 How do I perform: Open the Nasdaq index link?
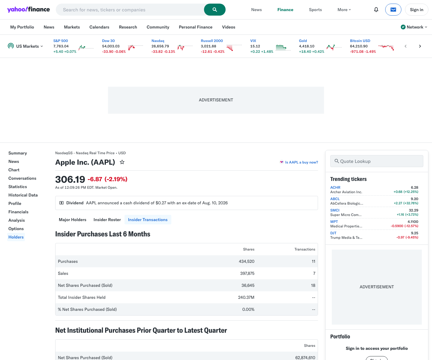pos(158,41)
